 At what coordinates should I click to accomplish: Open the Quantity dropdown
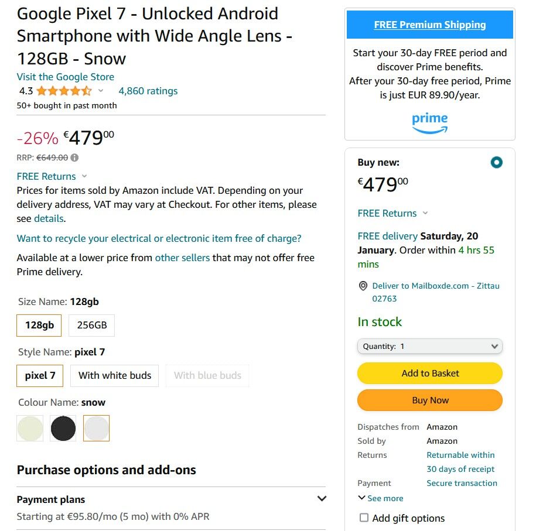point(429,347)
